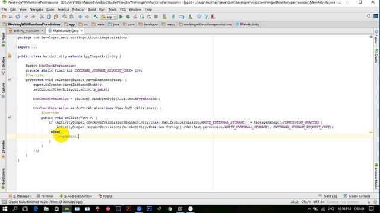Undo the last edit using toolbar arrow
Image resolution: width=380 pixels, height=213 pixels.
[x=26, y=17]
